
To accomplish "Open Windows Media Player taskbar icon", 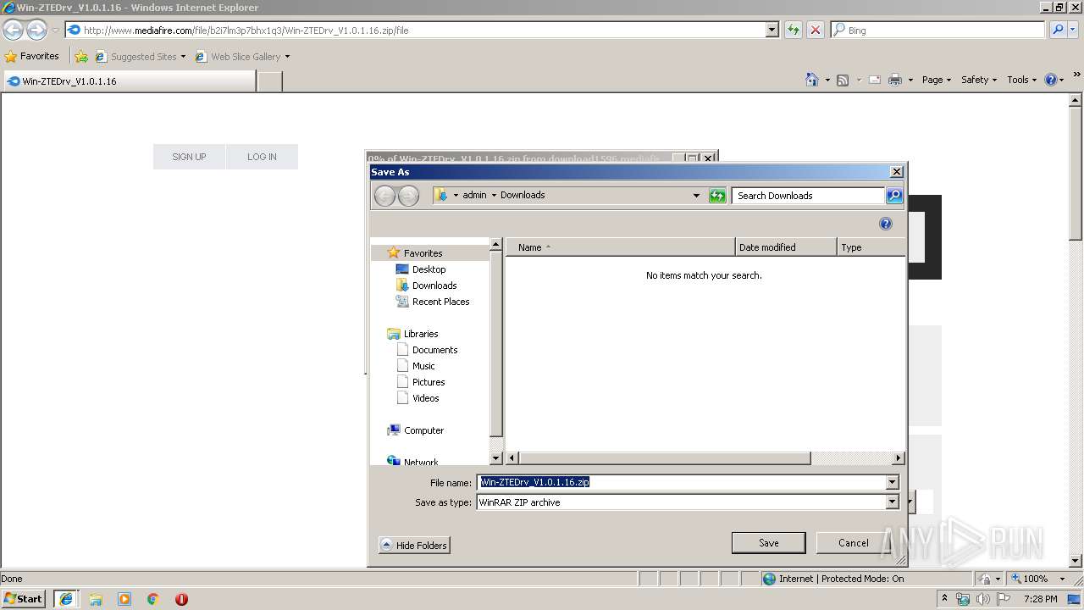I will pos(124,599).
